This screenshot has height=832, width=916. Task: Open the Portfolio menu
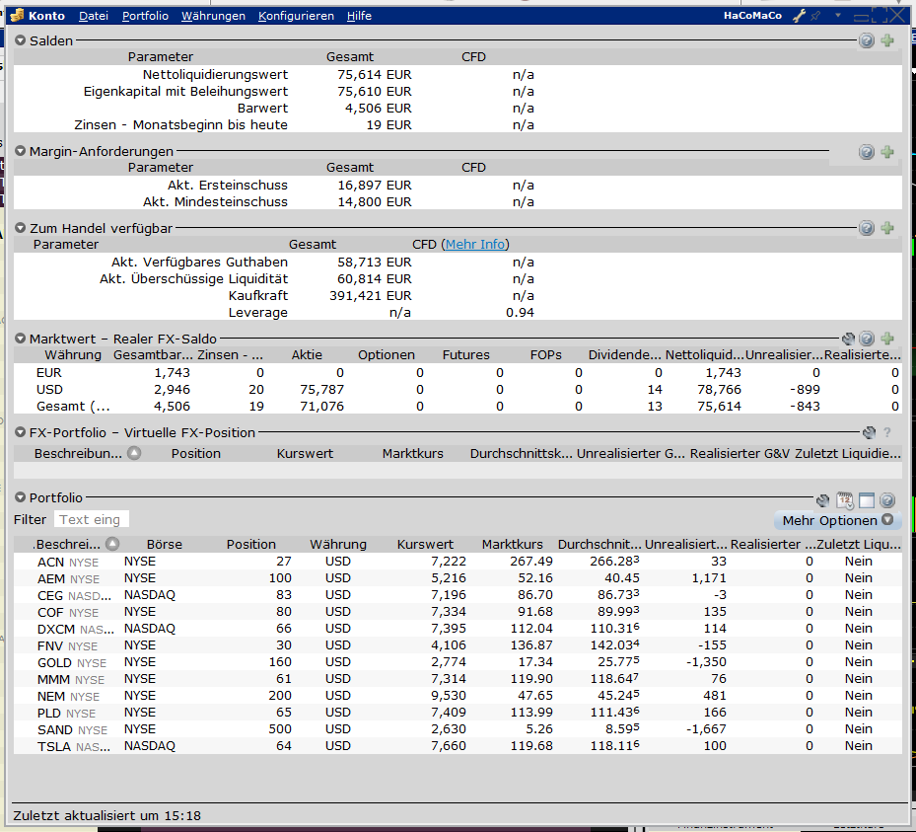[145, 16]
